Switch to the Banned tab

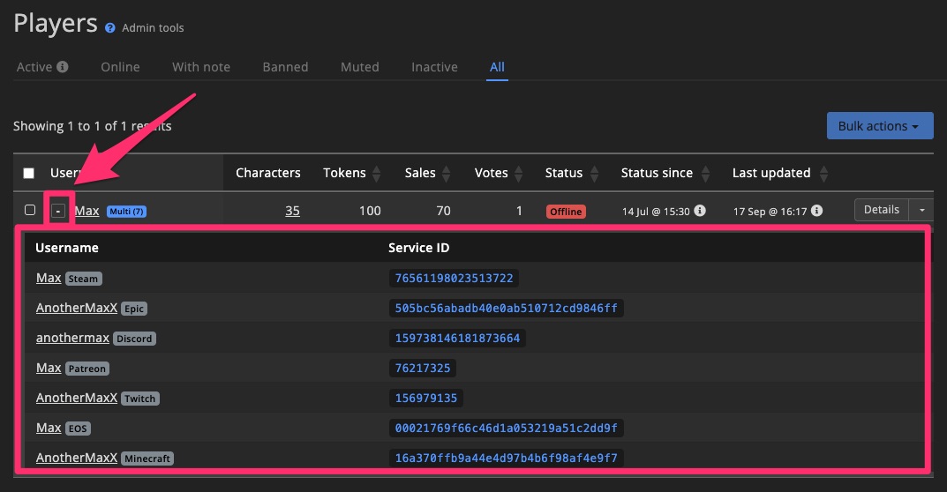tap(285, 67)
